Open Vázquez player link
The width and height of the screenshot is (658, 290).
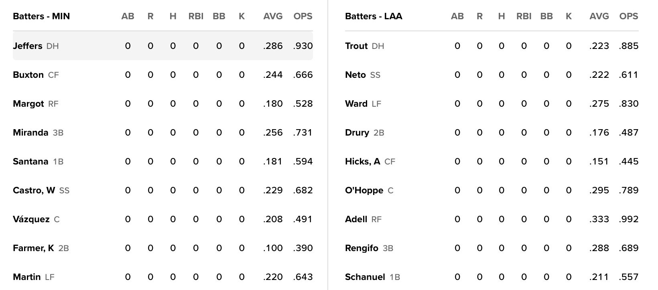click(31, 219)
